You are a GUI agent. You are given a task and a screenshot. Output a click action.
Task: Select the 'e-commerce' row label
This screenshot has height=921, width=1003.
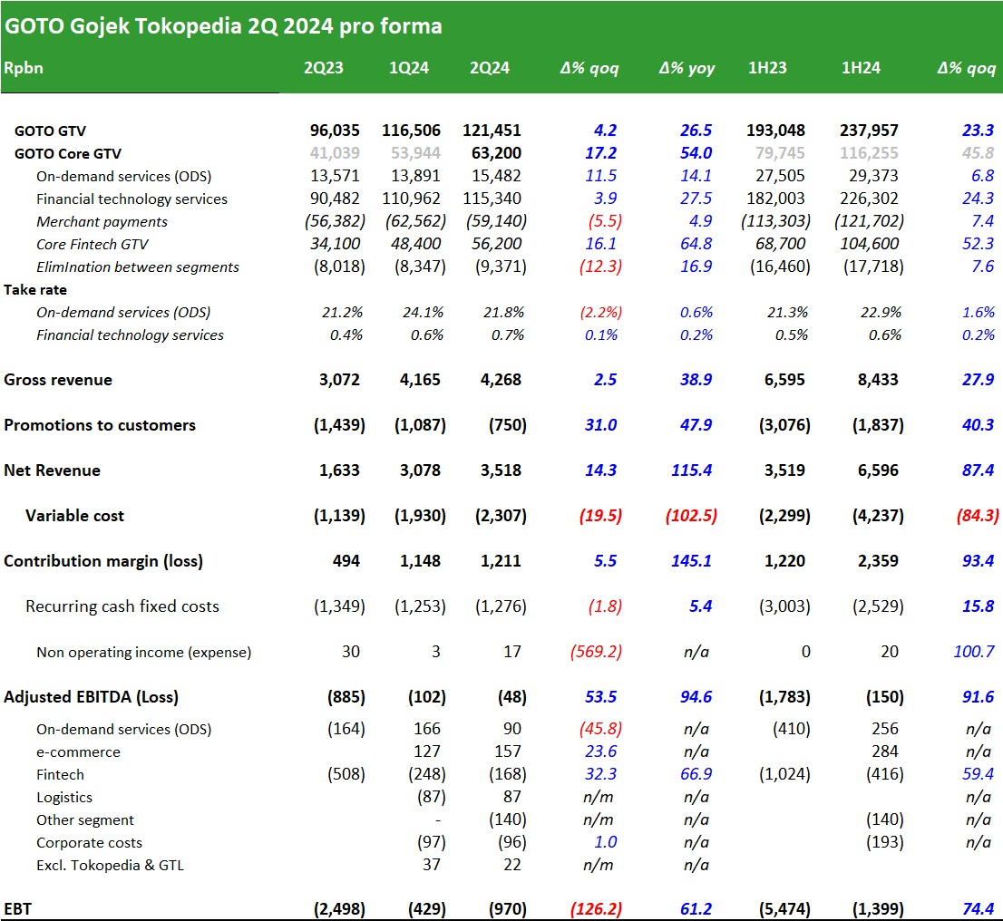[78, 752]
